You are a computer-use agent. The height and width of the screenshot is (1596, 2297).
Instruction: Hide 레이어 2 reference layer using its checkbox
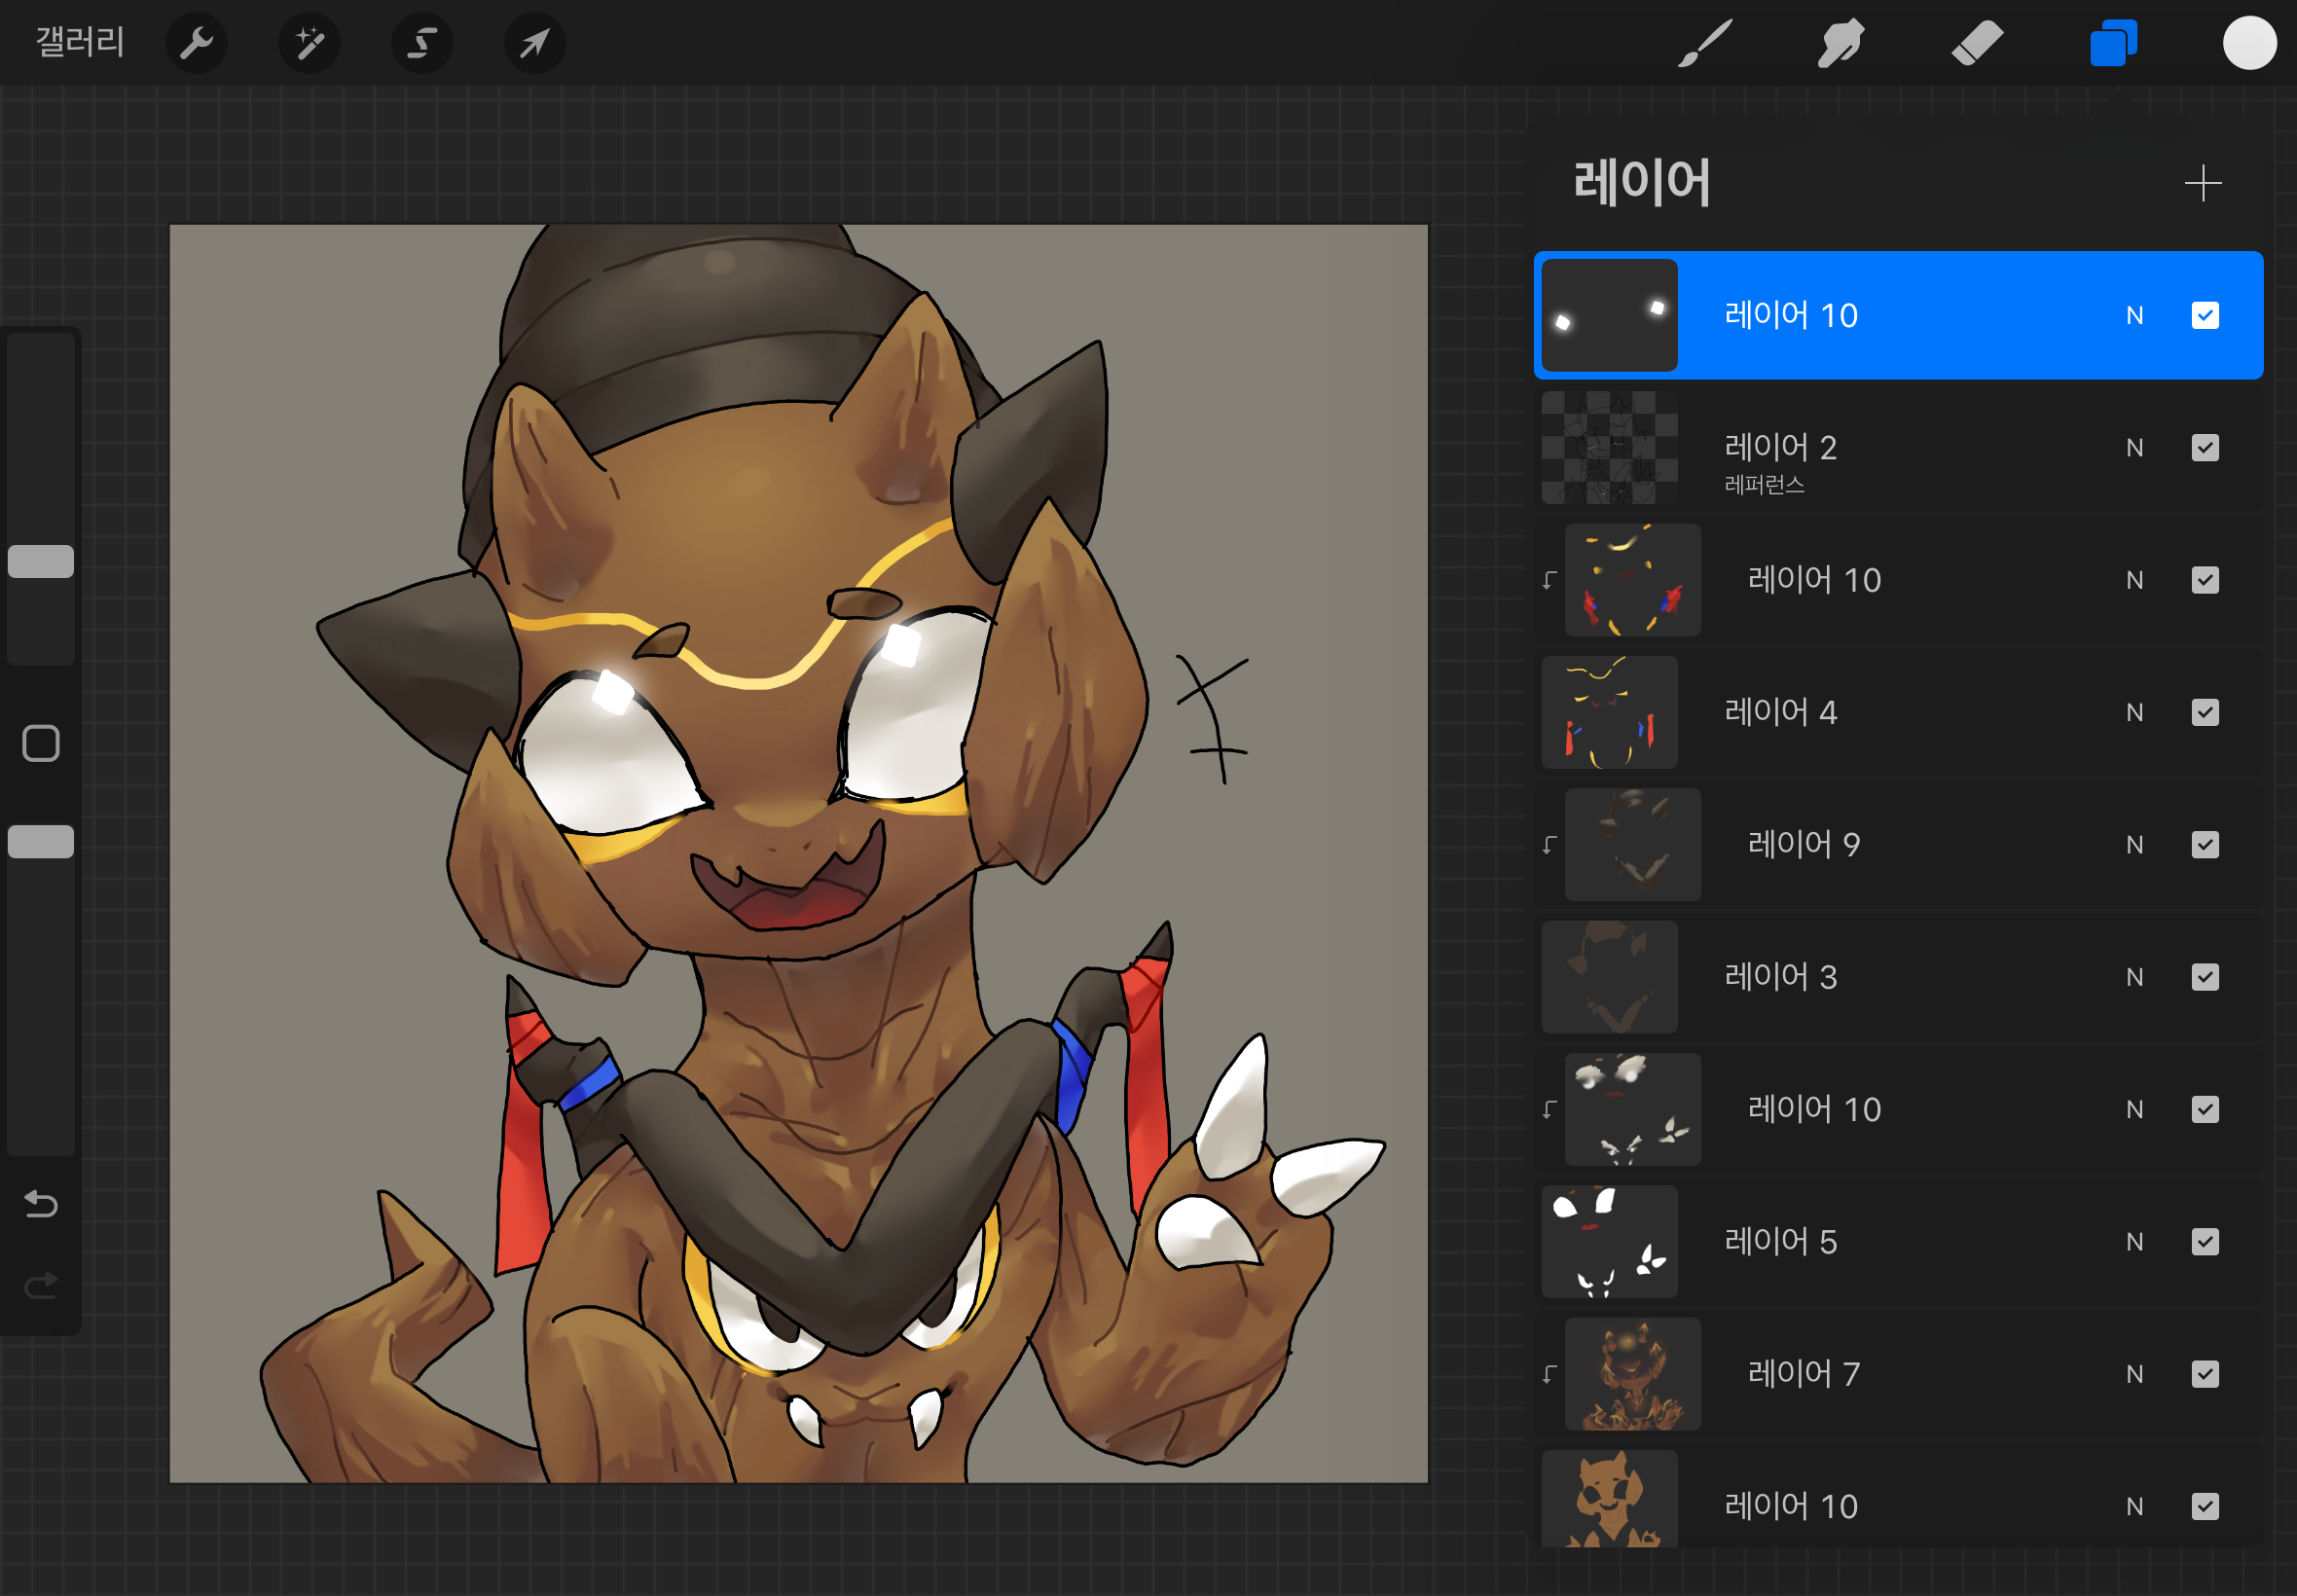[2204, 448]
